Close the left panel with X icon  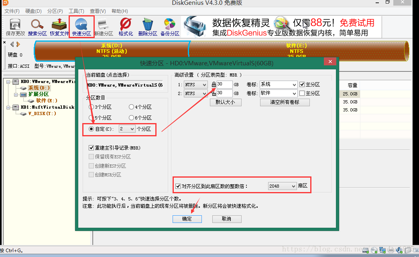click(4, 42)
